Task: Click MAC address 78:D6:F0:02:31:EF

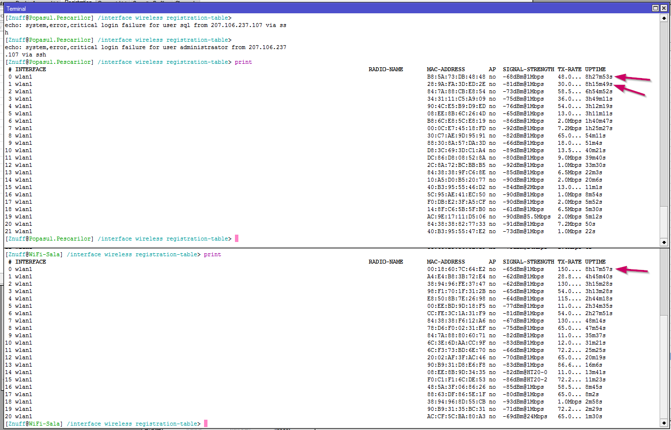Action: point(456,328)
